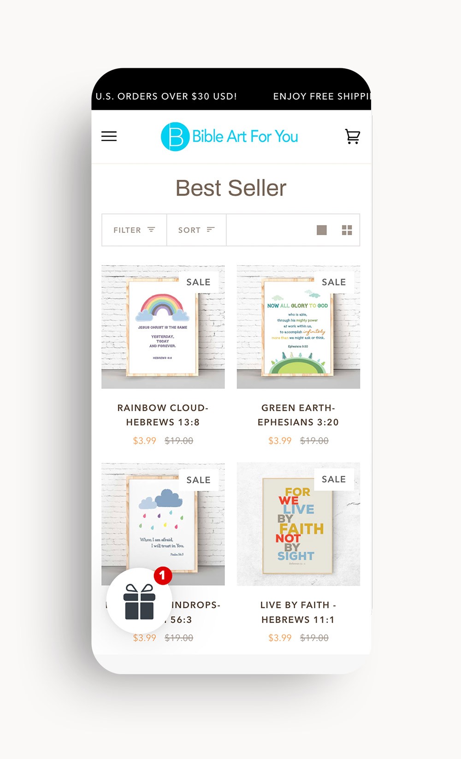Expand the Sort options
This screenshot has width=461, height=759.
(x=196, y=230)
